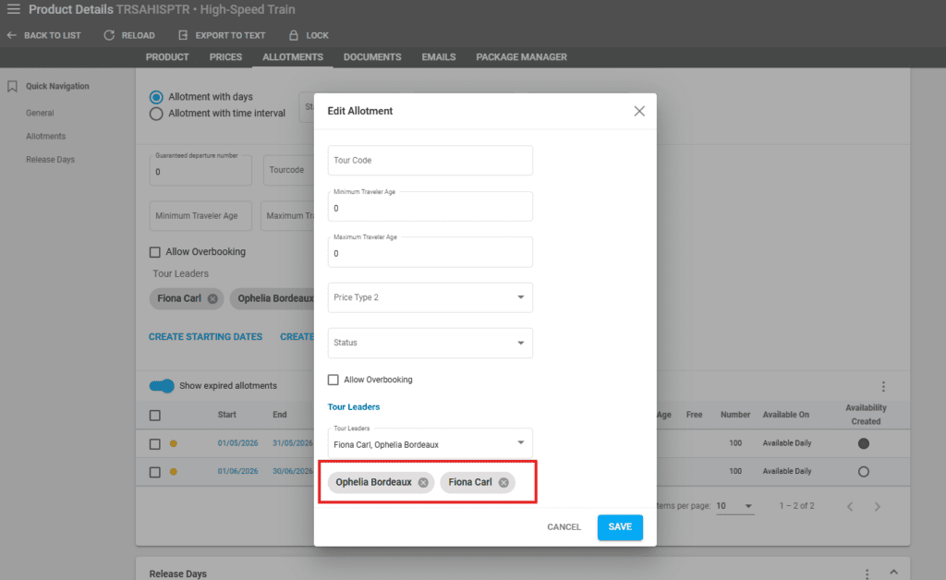The width and height of the screenshot is (946, 580).
Task: Click Back to List arrow
Action: click(x=11, y=35)
